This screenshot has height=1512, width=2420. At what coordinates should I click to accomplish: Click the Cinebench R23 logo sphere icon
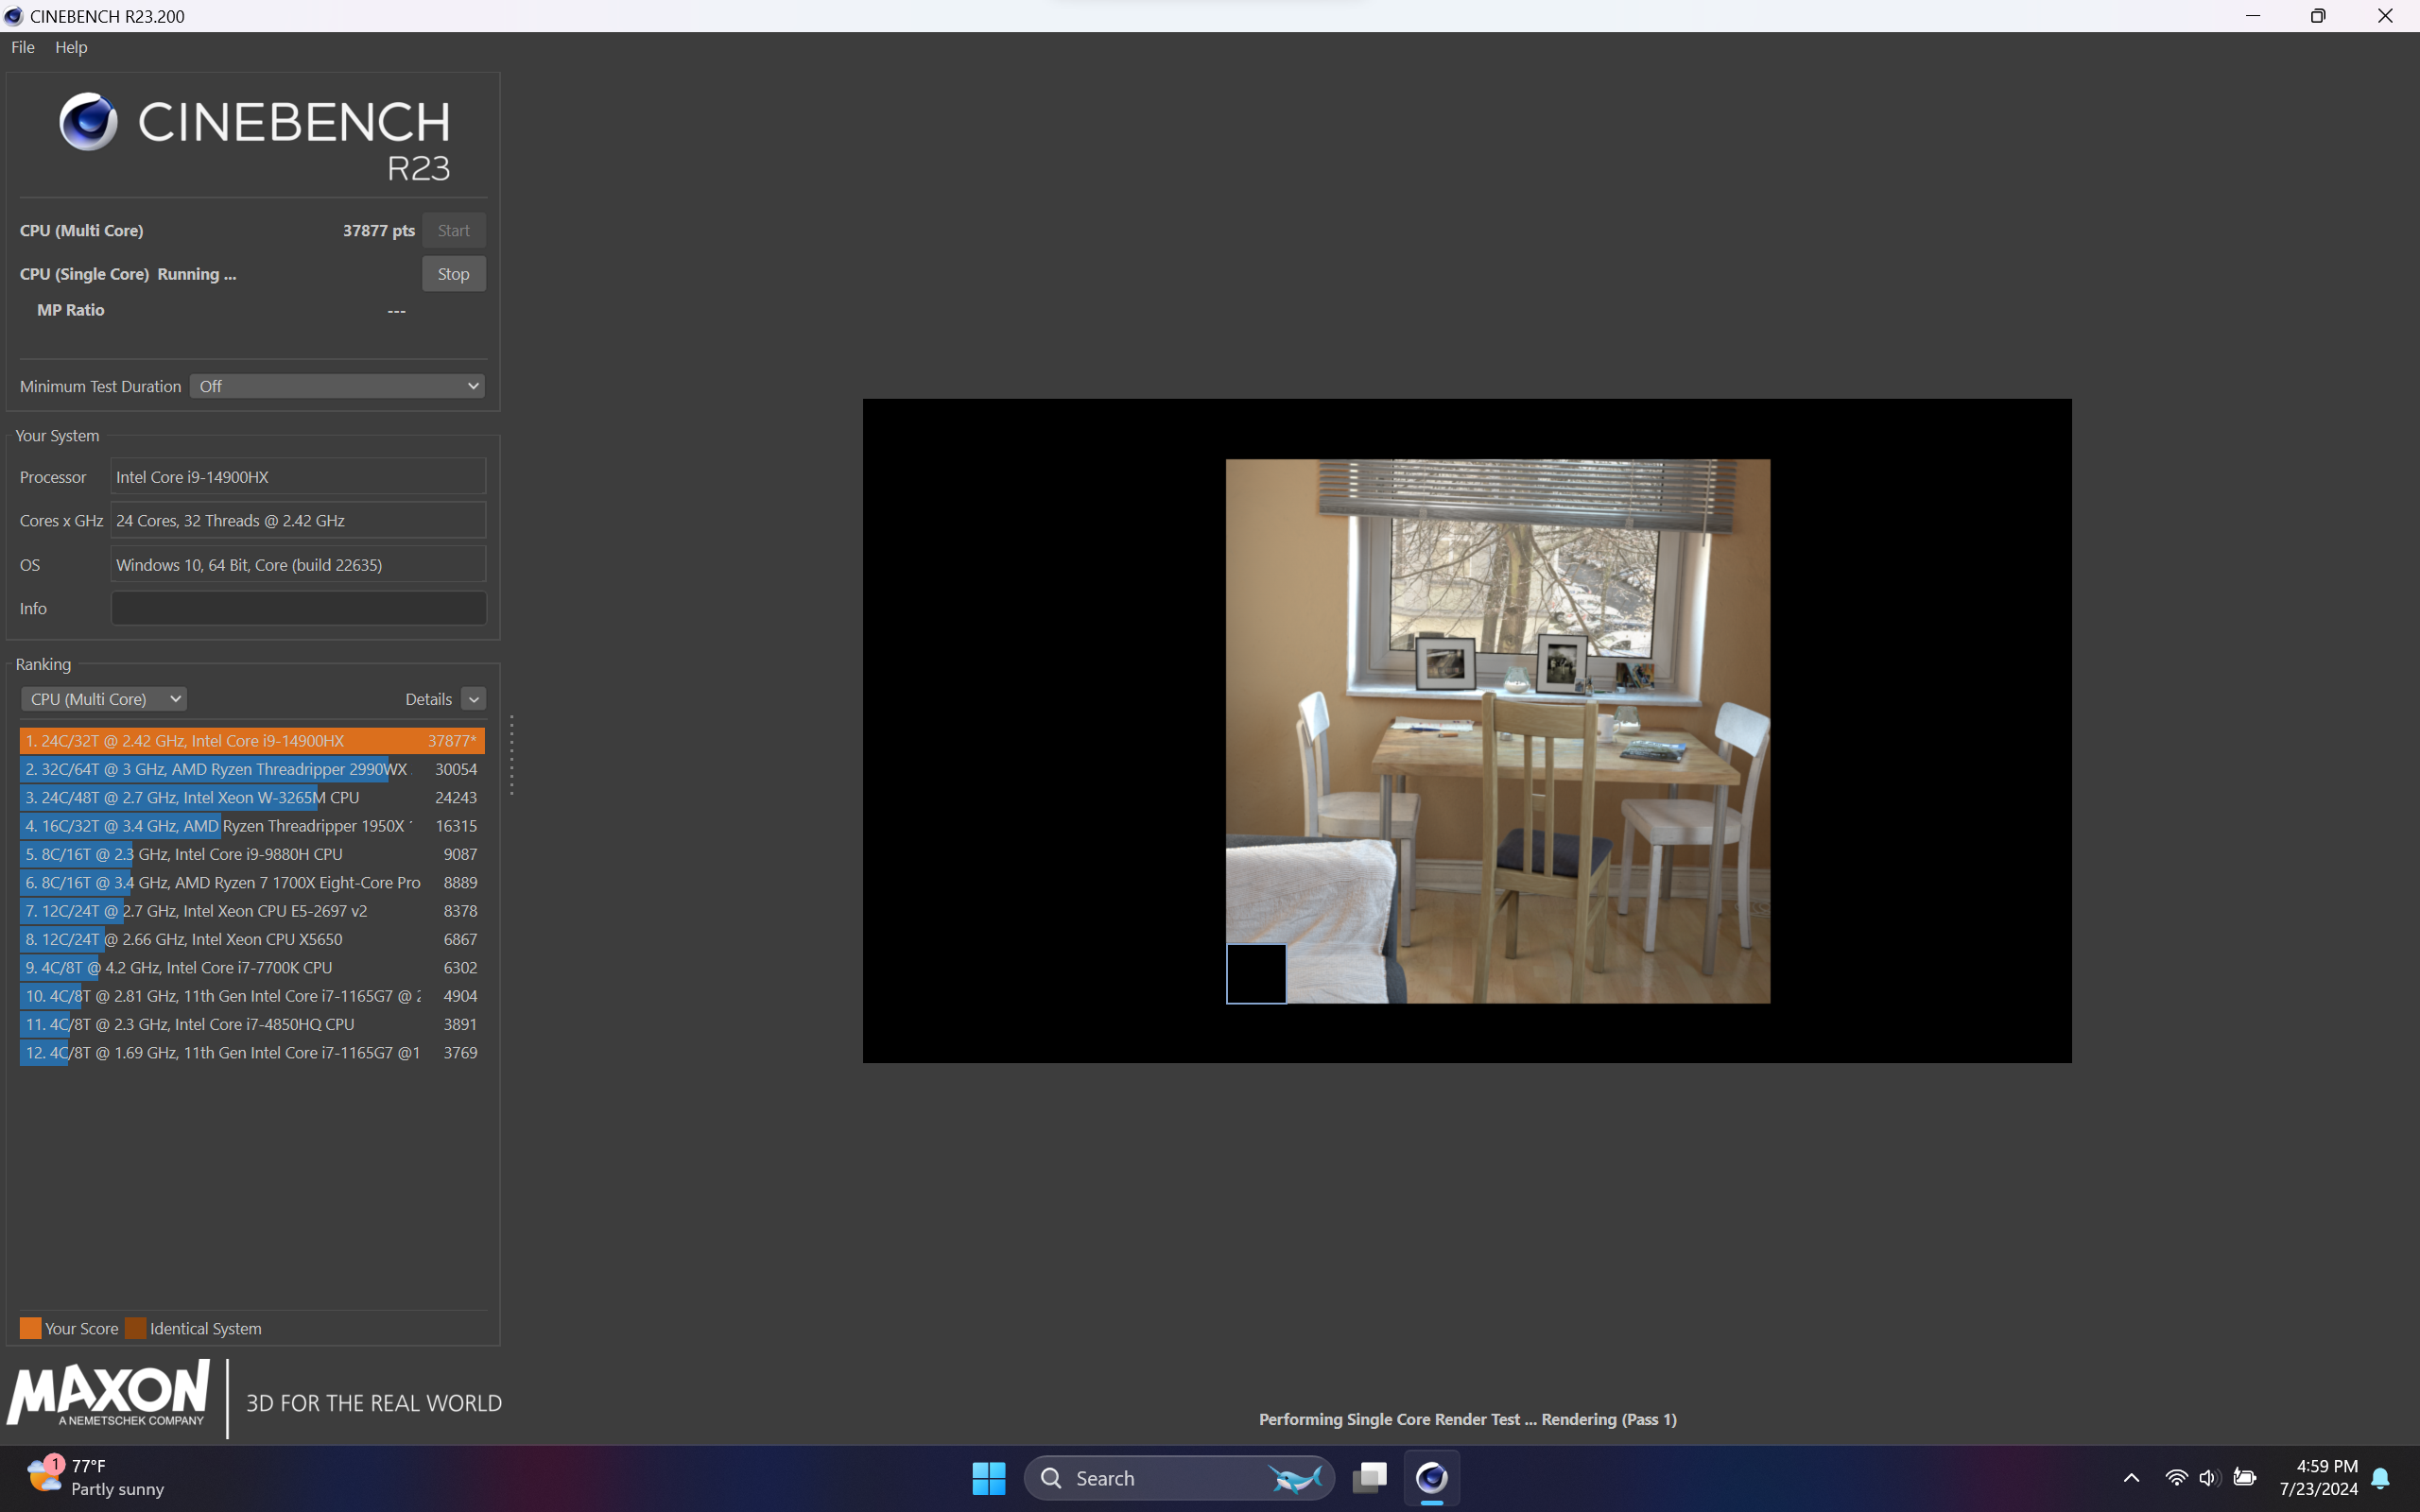pos(89,122)
